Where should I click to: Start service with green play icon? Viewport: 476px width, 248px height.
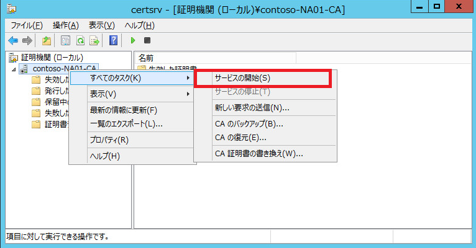[132, 40]
